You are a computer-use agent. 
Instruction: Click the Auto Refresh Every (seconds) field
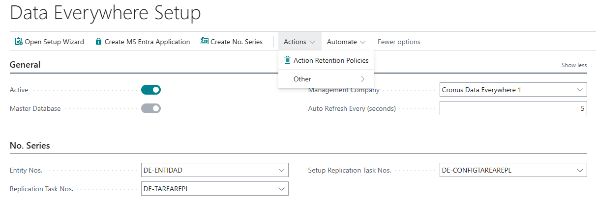[513, 108]
